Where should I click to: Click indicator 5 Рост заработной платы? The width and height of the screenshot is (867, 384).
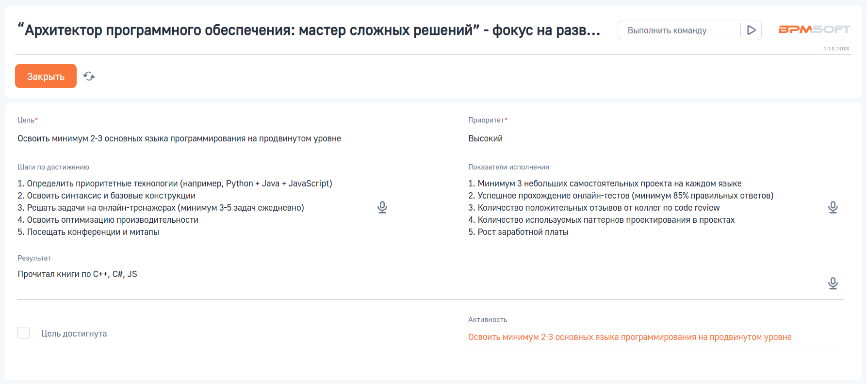(519, 232)
